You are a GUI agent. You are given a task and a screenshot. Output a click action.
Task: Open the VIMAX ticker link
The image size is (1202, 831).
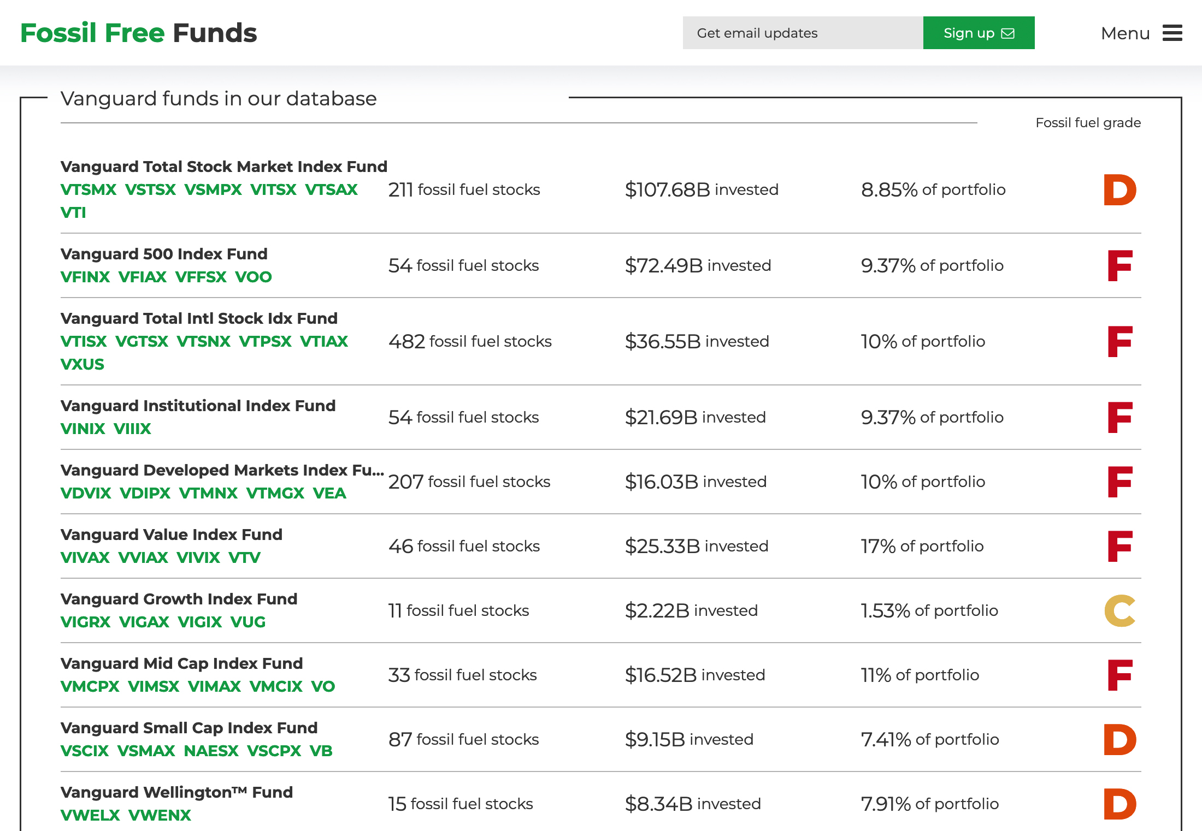(215, 686)
